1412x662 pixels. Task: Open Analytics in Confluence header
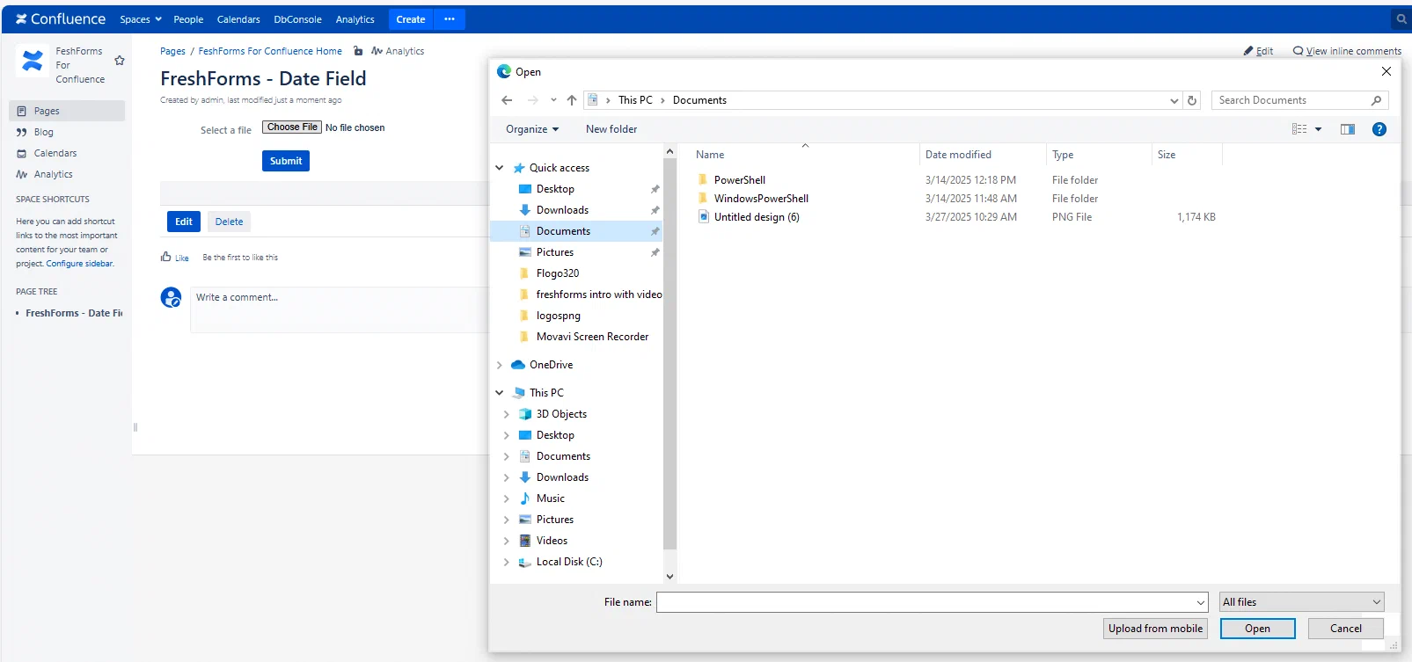click(x=355, y=19)
